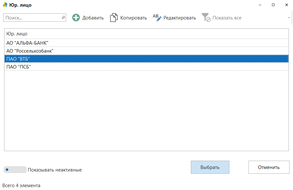
Task: Select the АО "Россельхозбанк" row
Action: coord(30,51)
